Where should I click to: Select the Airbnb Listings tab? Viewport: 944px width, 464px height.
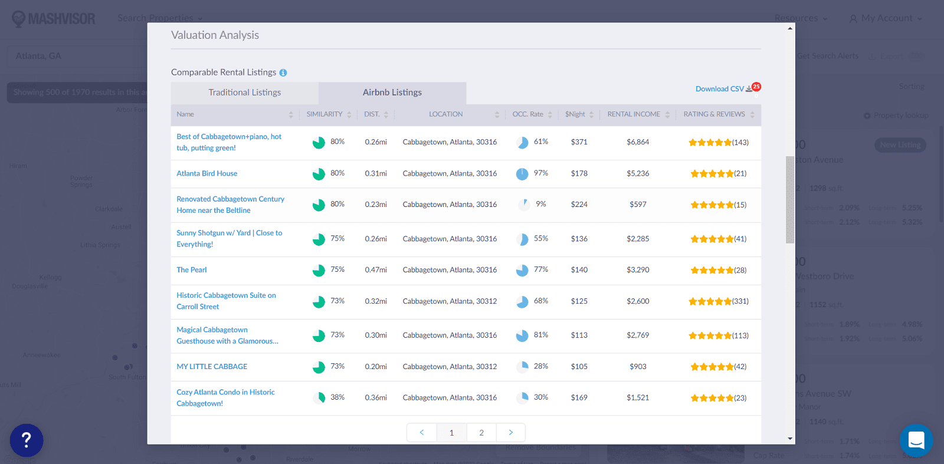click(392, 93)
